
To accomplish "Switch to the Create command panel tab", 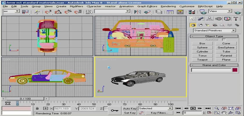I will [x=192, y=19].
